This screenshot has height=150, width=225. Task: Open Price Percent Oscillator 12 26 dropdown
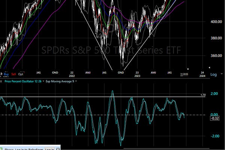pyautogui.click(x=43, y=81)
